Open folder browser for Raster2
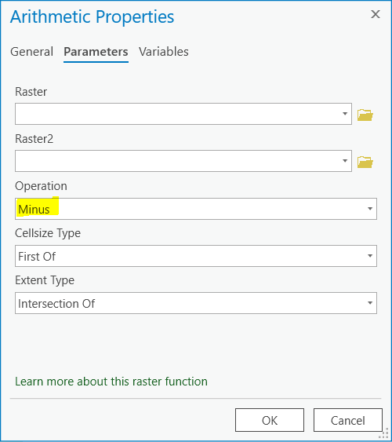The height and width of the screenshot is (442, 392). pos(365,162)
